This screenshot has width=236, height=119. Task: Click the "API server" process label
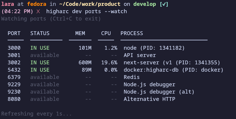point(140,55)
